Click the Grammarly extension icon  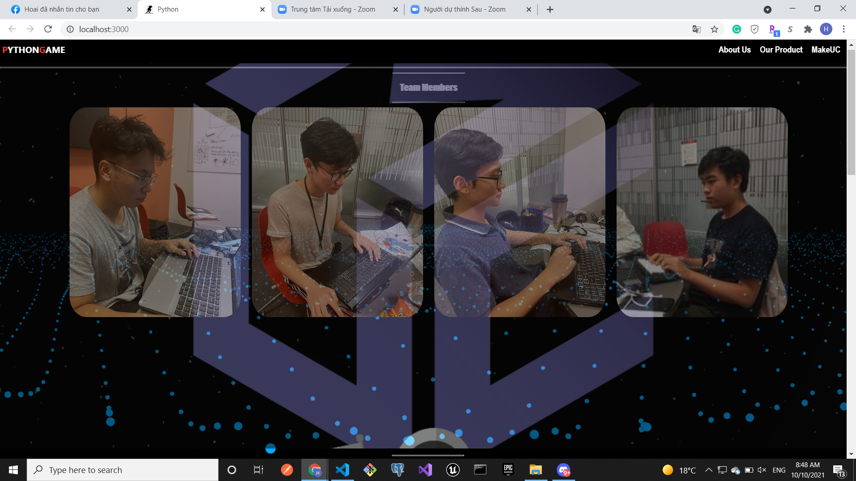pyautogui.click(x=737, y=29)
